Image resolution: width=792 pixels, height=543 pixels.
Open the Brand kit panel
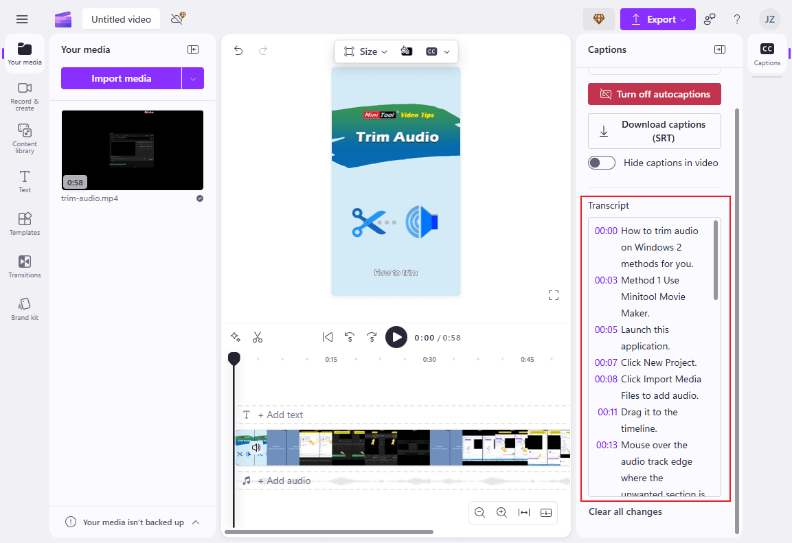click(25, 309)
